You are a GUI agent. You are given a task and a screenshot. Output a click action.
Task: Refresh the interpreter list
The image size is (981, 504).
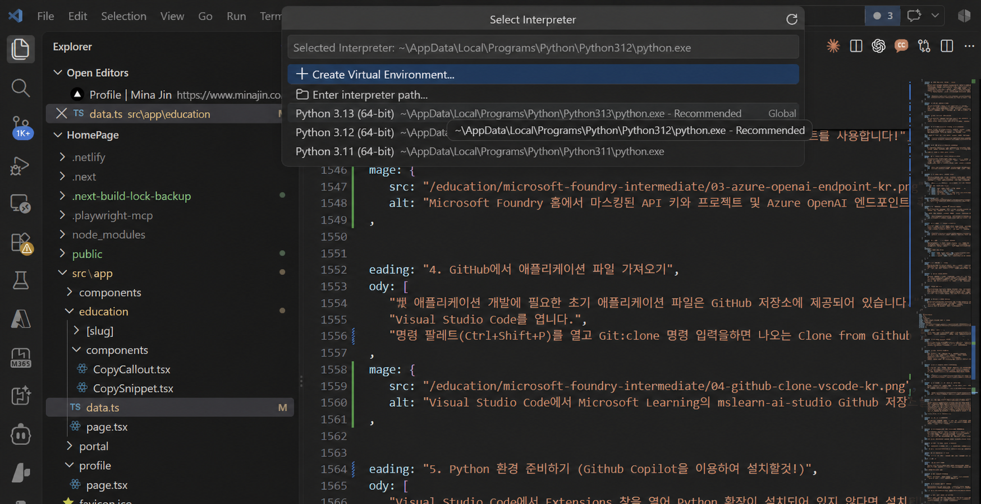(x=792, y=20)
